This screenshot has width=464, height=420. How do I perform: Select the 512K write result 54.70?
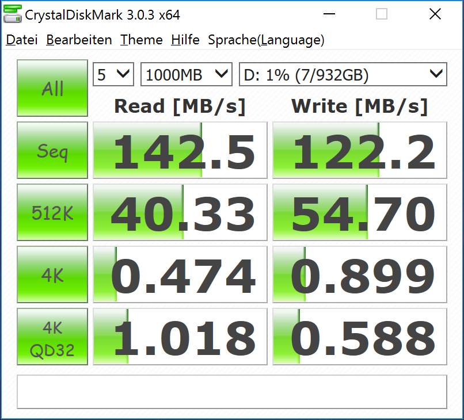click(x=360, y=212)
